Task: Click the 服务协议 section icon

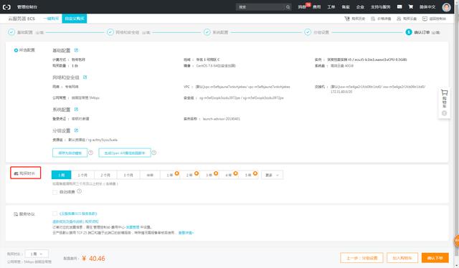Action: coord(16,214)
